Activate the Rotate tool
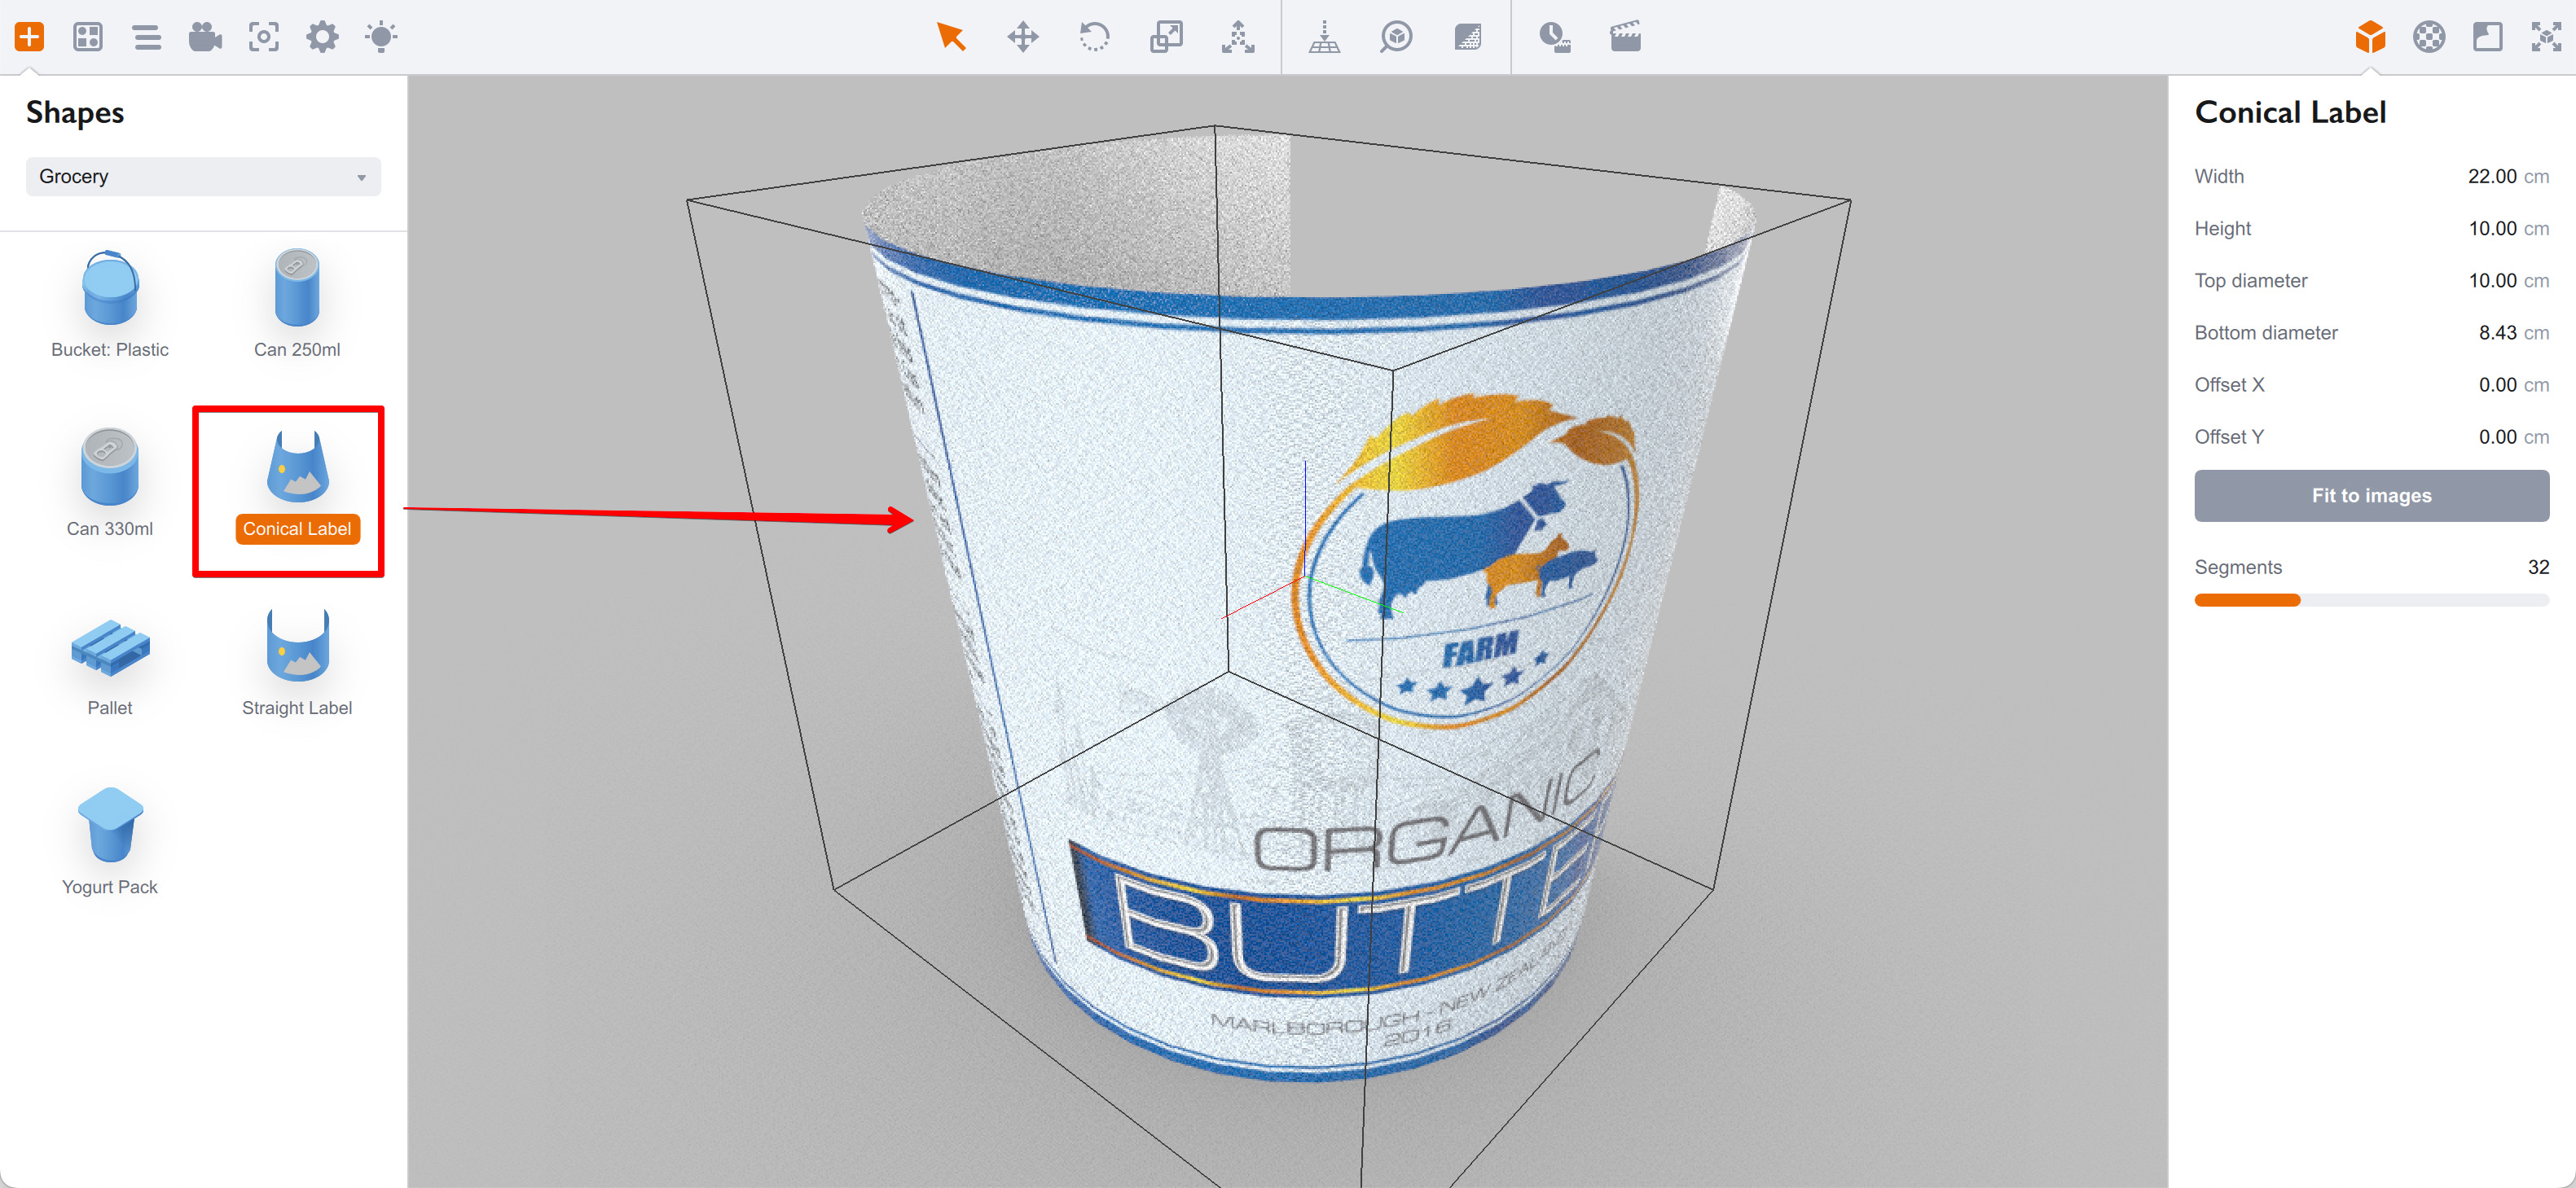The width and height of the screenshot is (2576, 1188). (1094, 37)
